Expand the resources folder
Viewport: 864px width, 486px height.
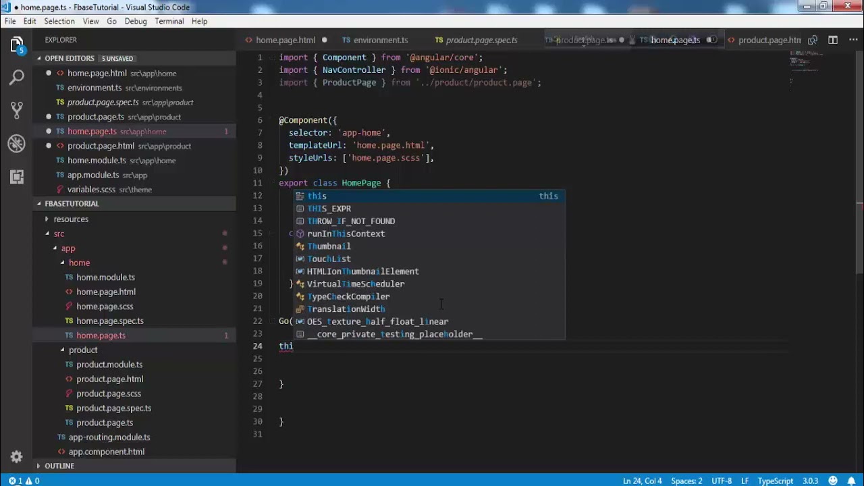134,219
